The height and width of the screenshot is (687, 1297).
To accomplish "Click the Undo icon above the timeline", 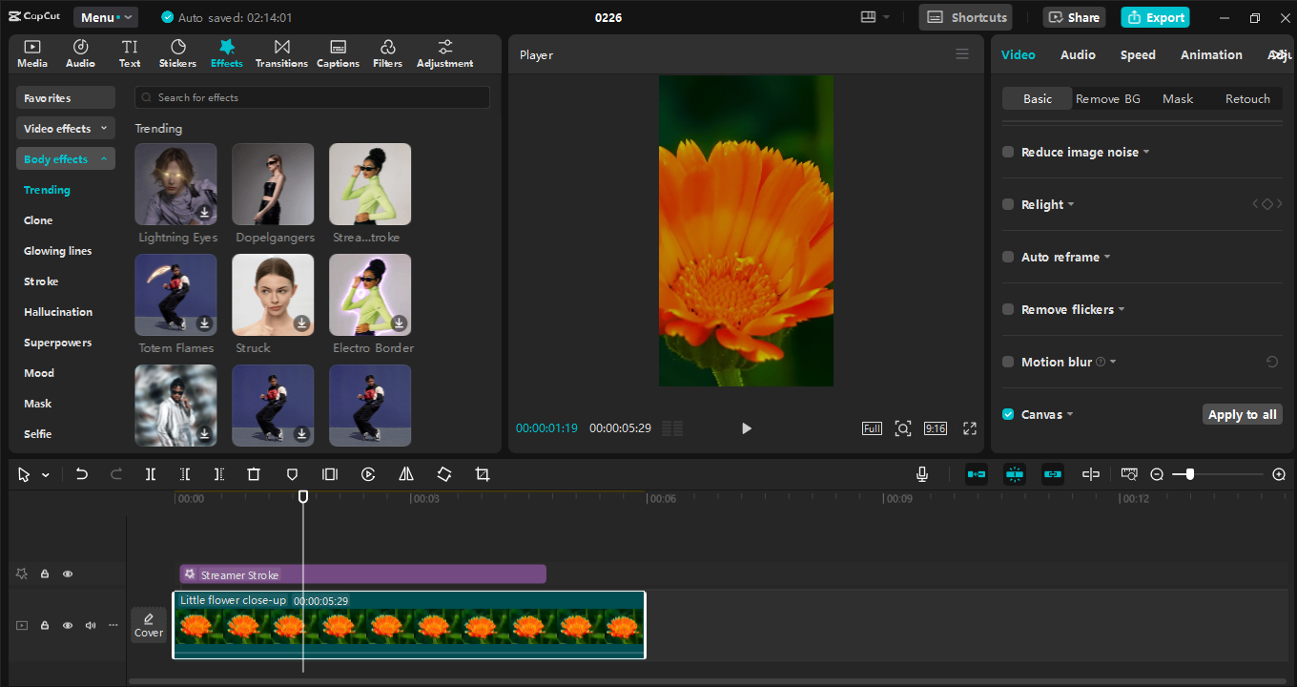I will click(x=81, y=474).
